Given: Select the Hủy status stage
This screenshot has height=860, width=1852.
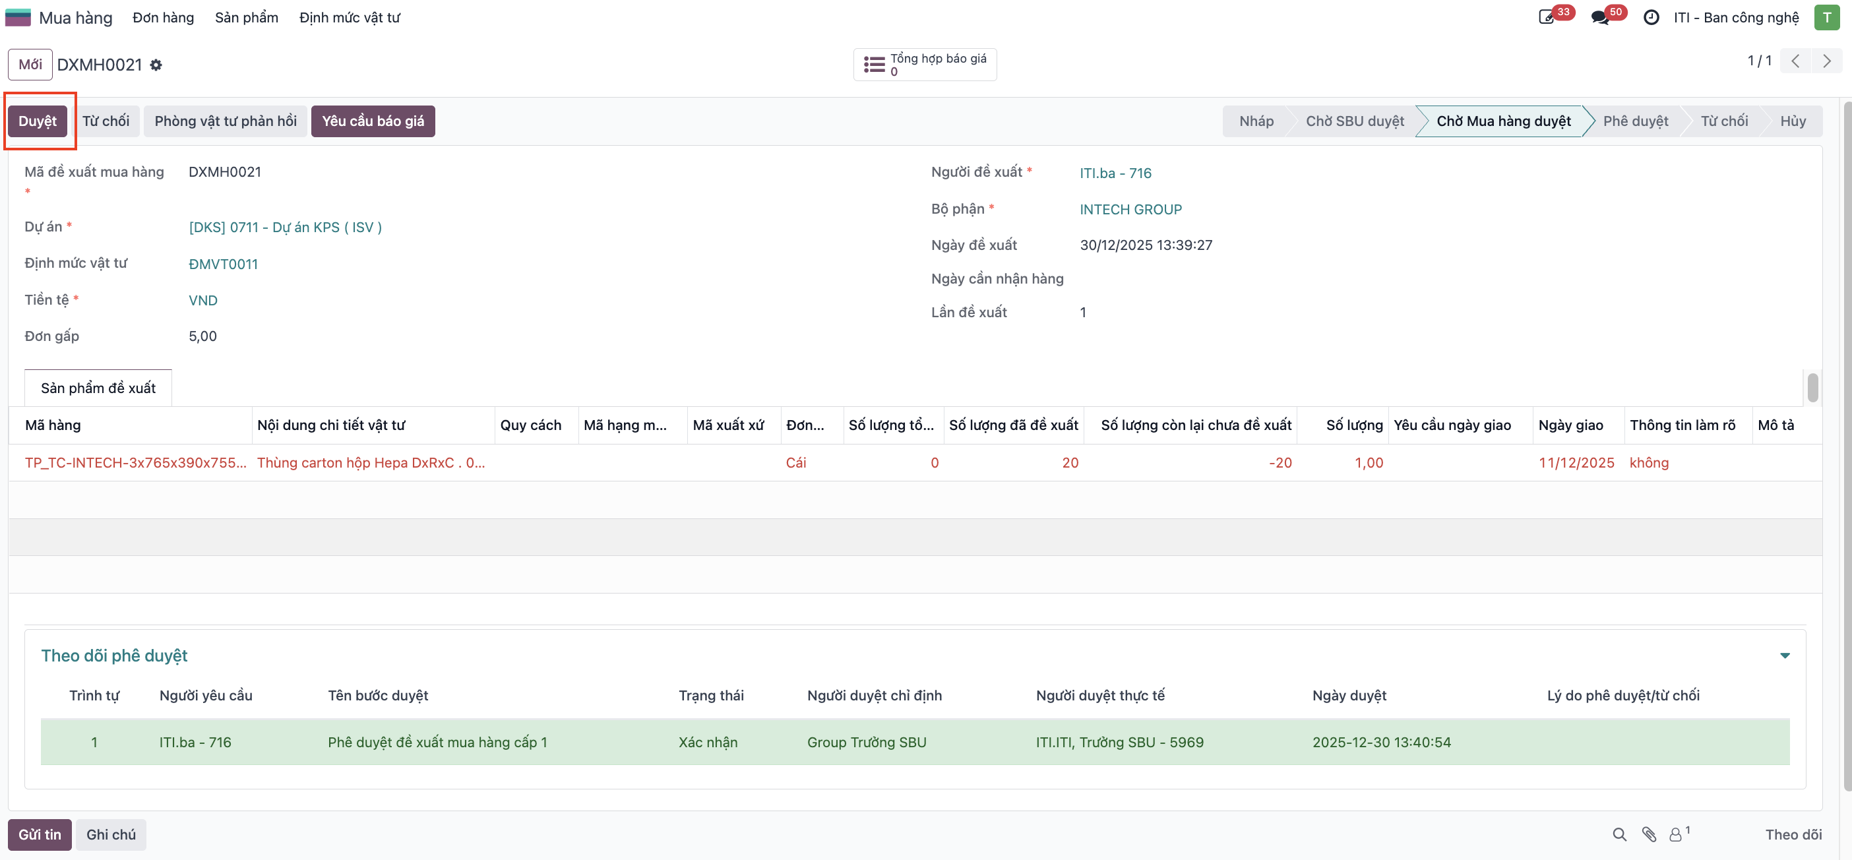Looking at the screenshot, I should [x=1793, y=121].
